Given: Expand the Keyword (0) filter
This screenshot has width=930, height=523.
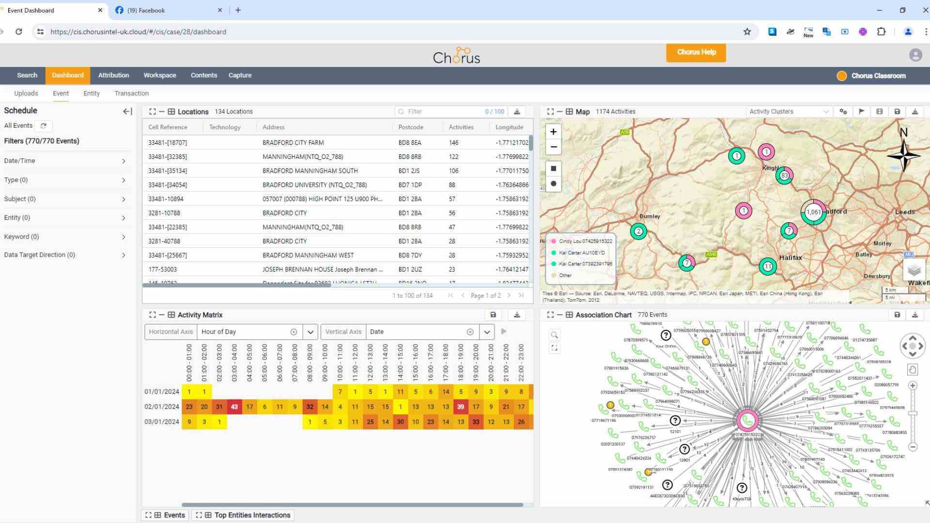Looking at the screenshot, I should [x=65, y=237].
